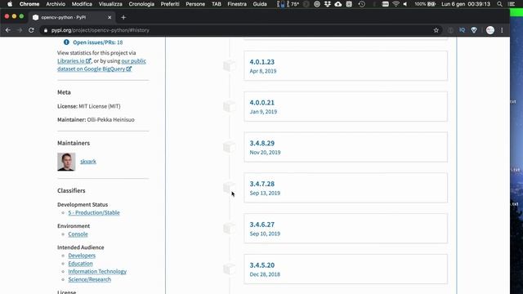
Task: Click the package cube icon for 3.4.5.20
Action: (229, 269)
